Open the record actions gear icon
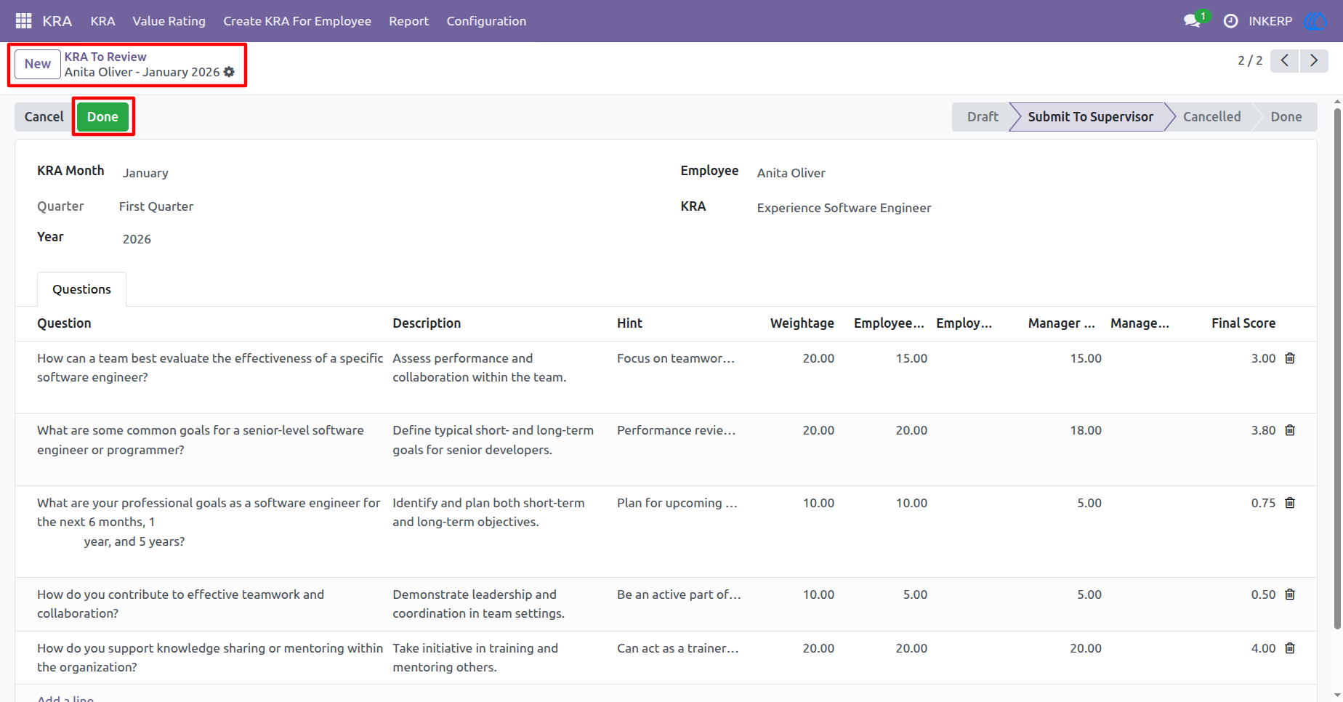Screen dimensions: 1343x702 (x=229, y=72)
